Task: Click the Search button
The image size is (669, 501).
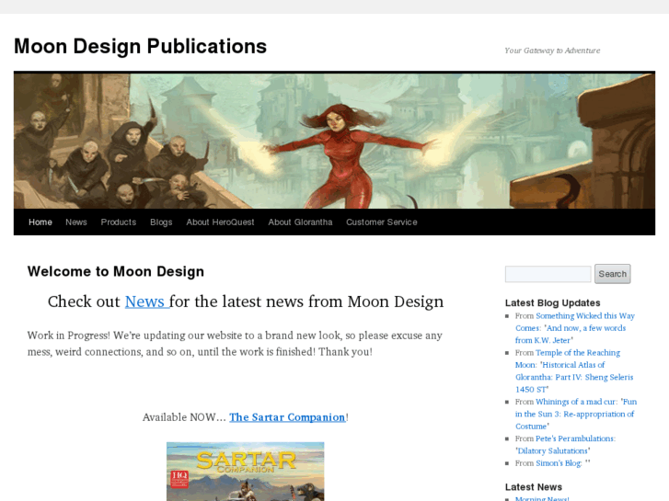Action: (x=612, y=274)
